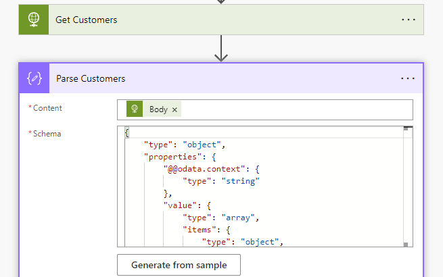Click the schema scrollbar up arrow
443x277 pixels.
[407, 130]
